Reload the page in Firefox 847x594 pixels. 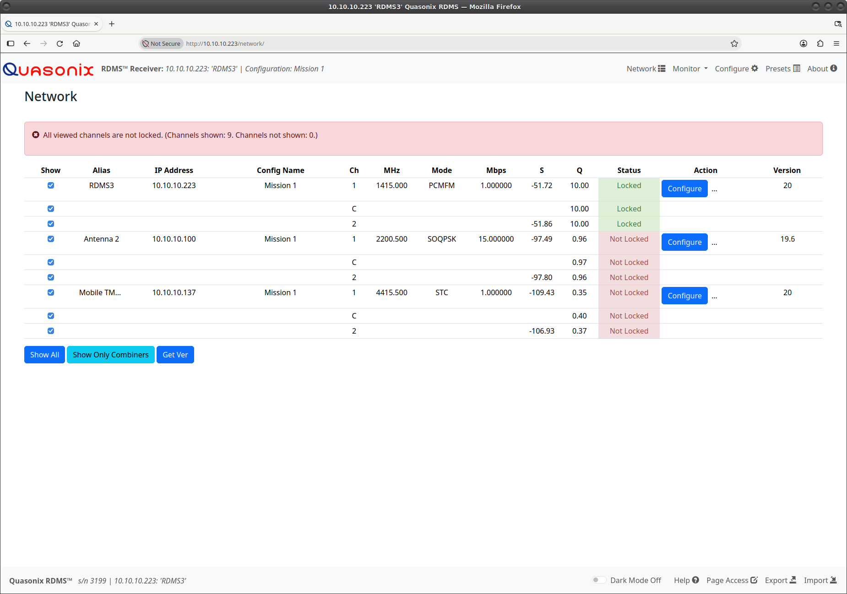(x=60, y=43)
